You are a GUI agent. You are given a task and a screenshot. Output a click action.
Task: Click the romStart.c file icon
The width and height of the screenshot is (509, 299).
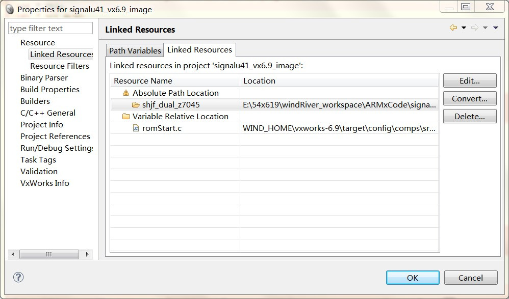tap(136, 128)
